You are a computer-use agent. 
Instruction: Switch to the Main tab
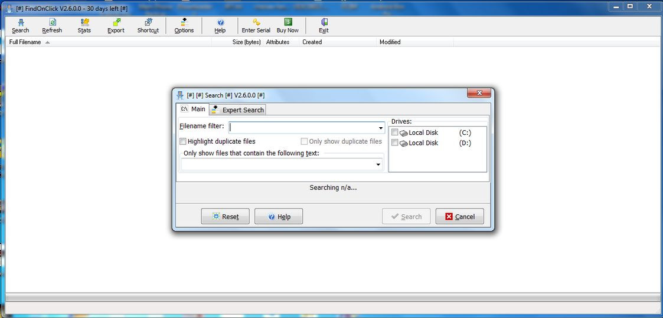(193, 109)
